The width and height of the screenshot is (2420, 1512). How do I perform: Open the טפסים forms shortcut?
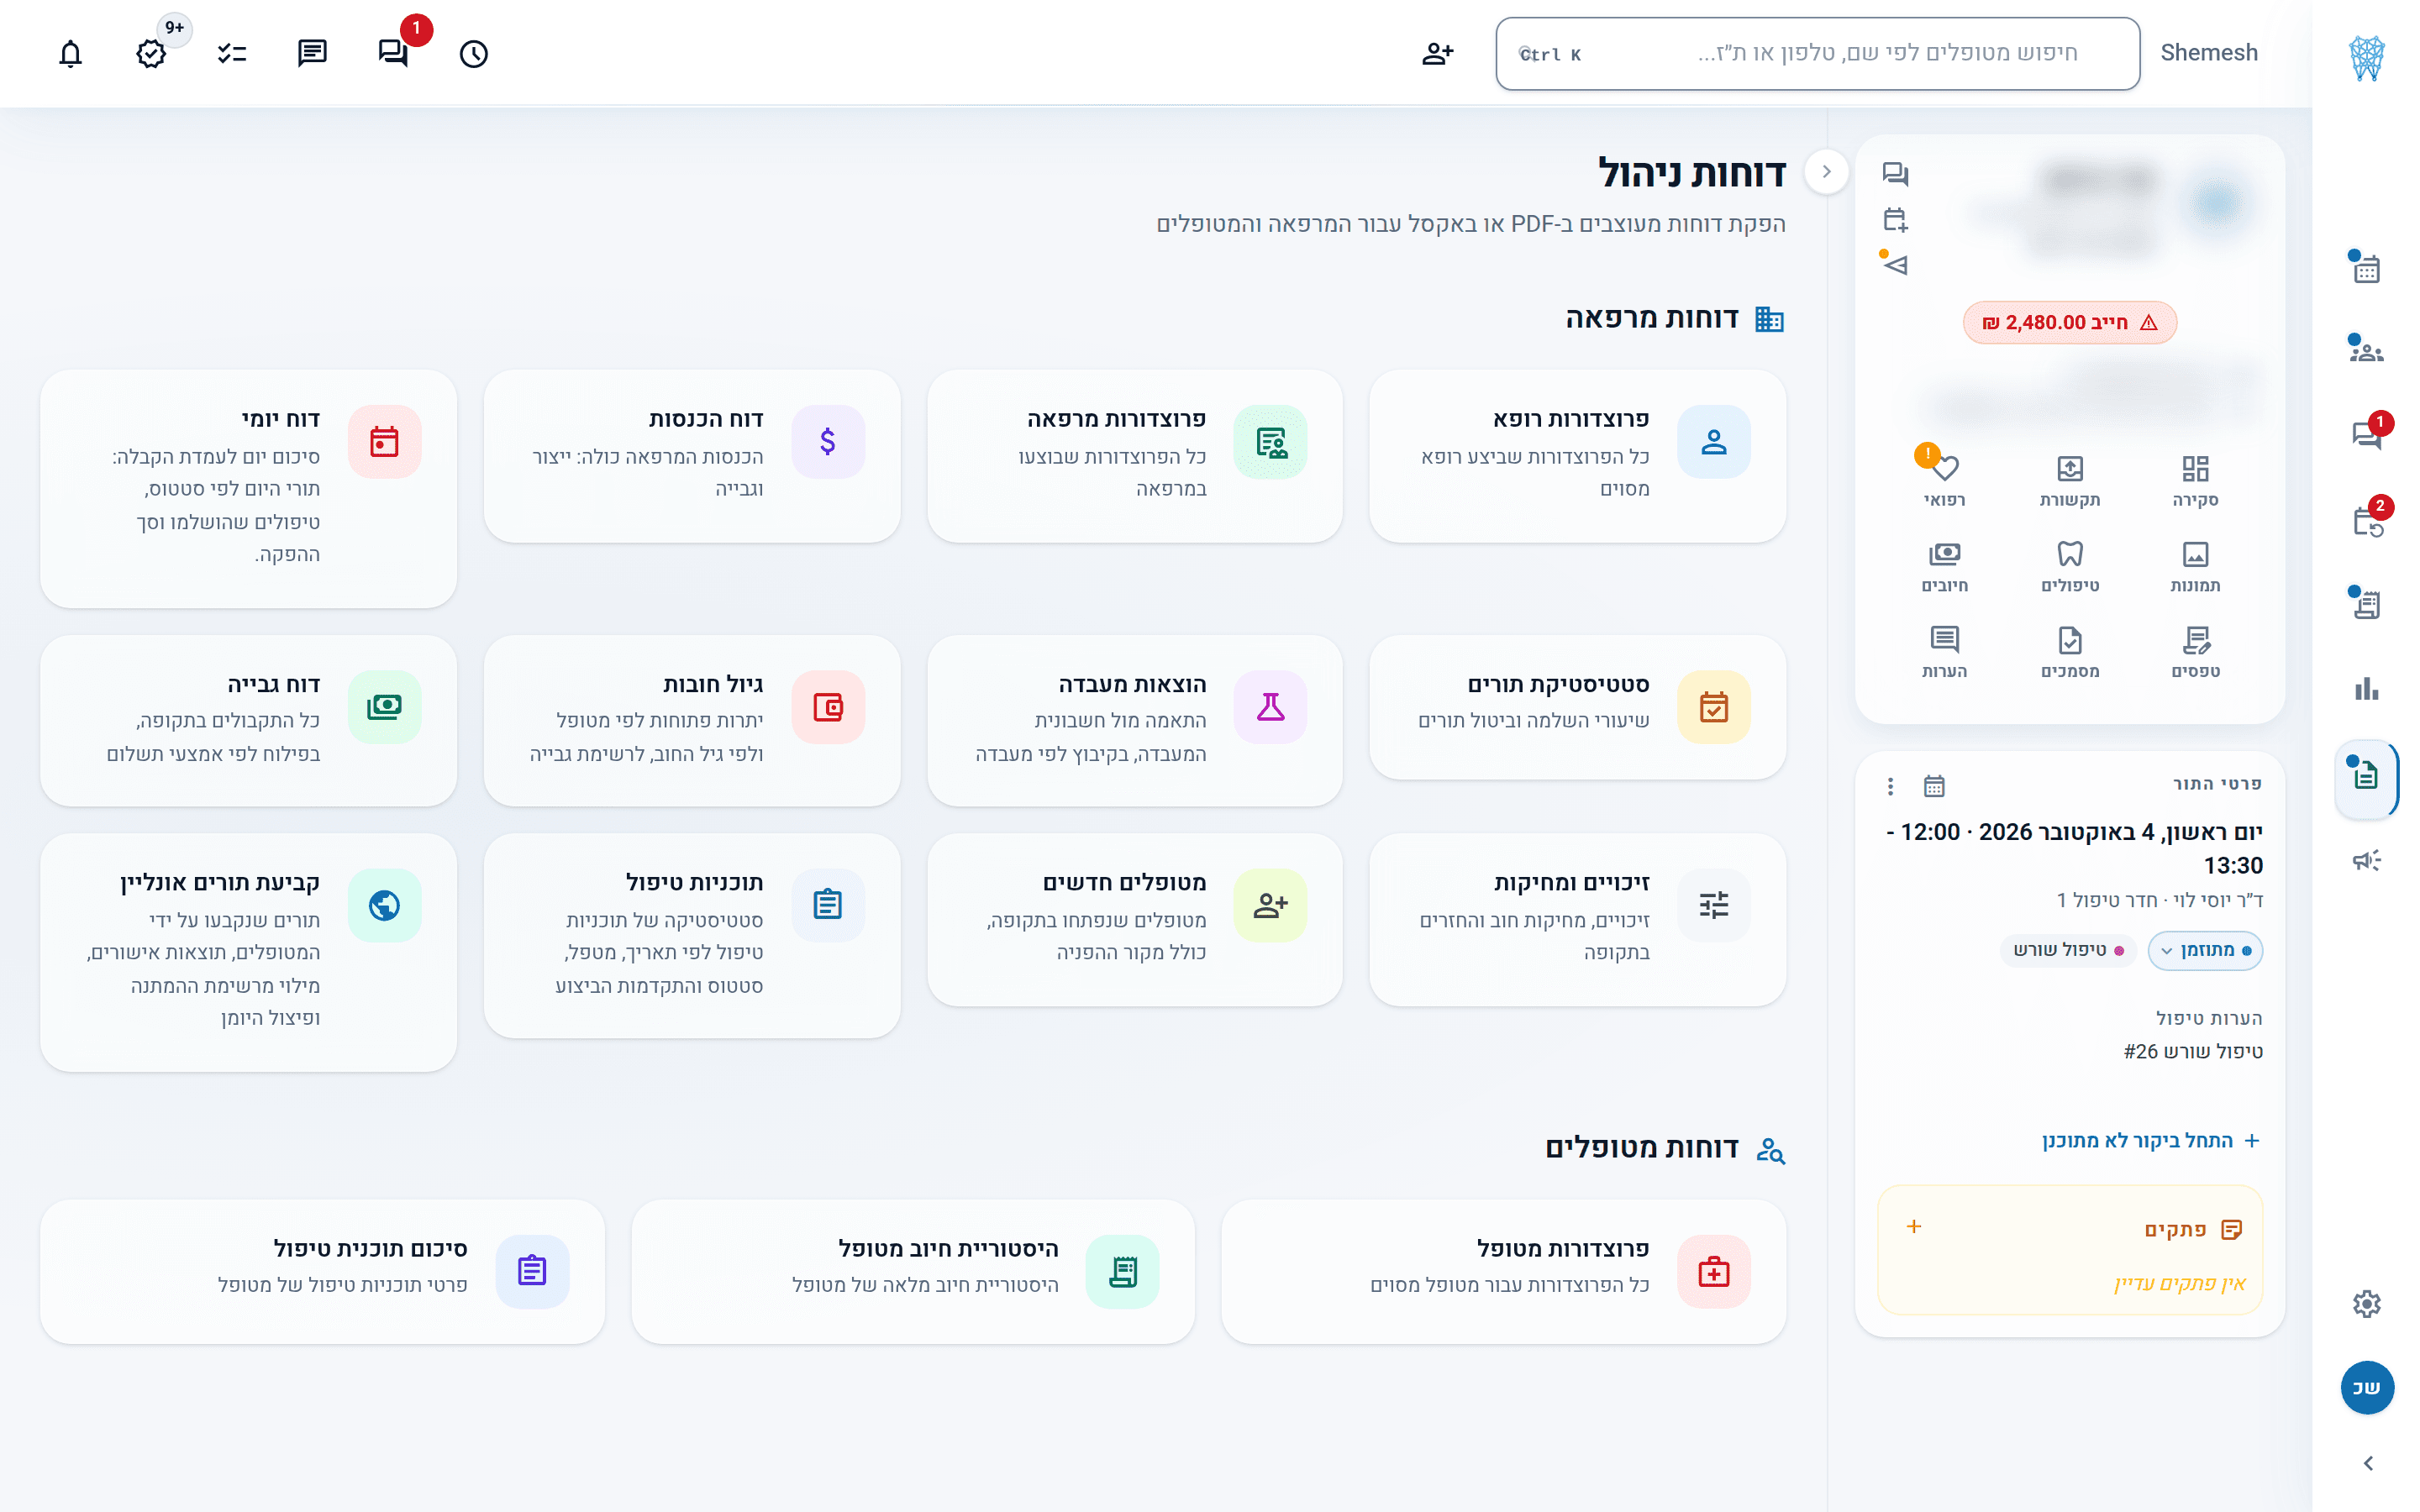(2195, 652)
